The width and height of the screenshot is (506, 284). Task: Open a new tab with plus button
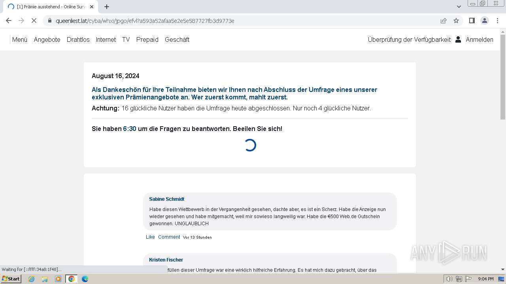click(107, 7)
